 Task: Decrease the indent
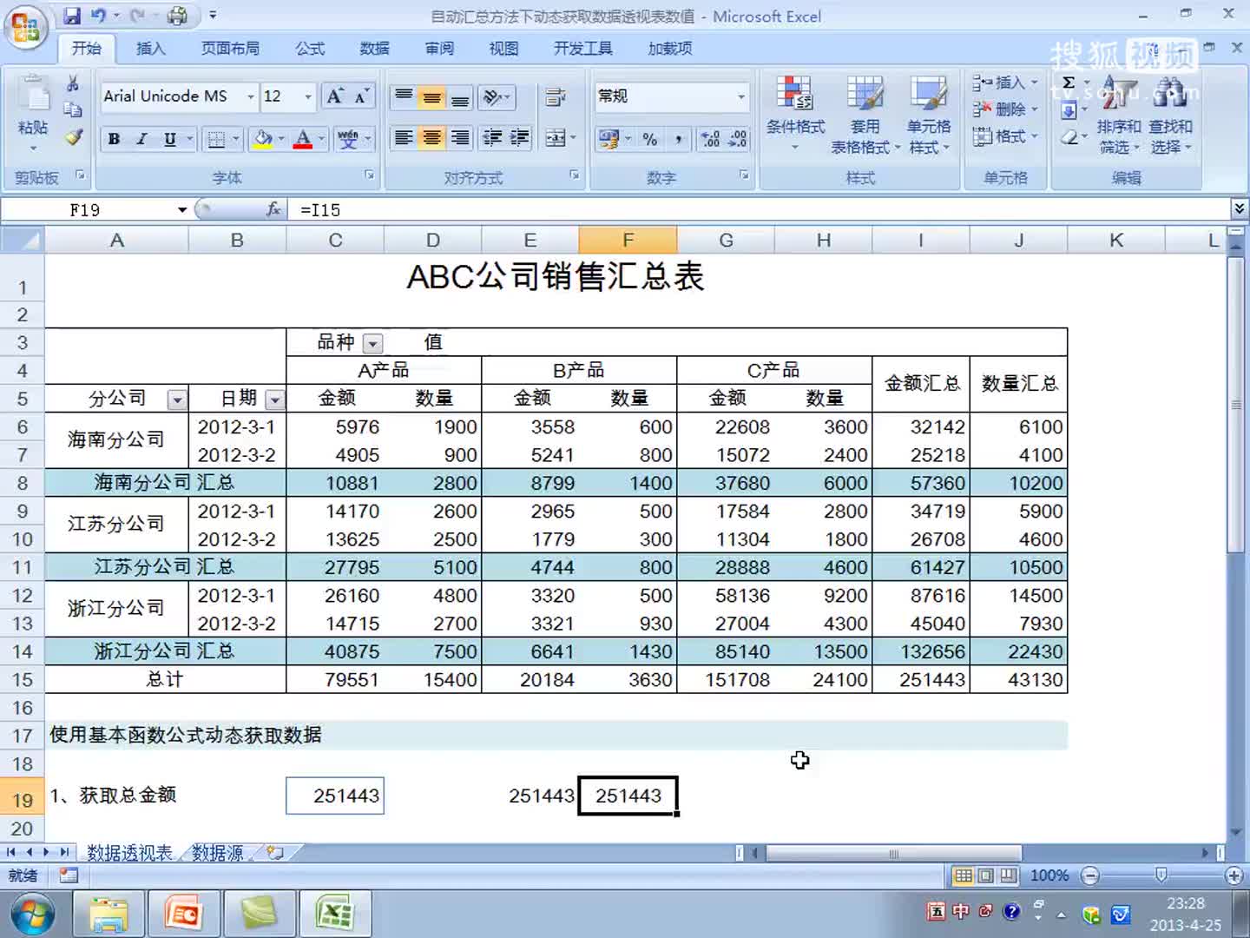point(492,138)
